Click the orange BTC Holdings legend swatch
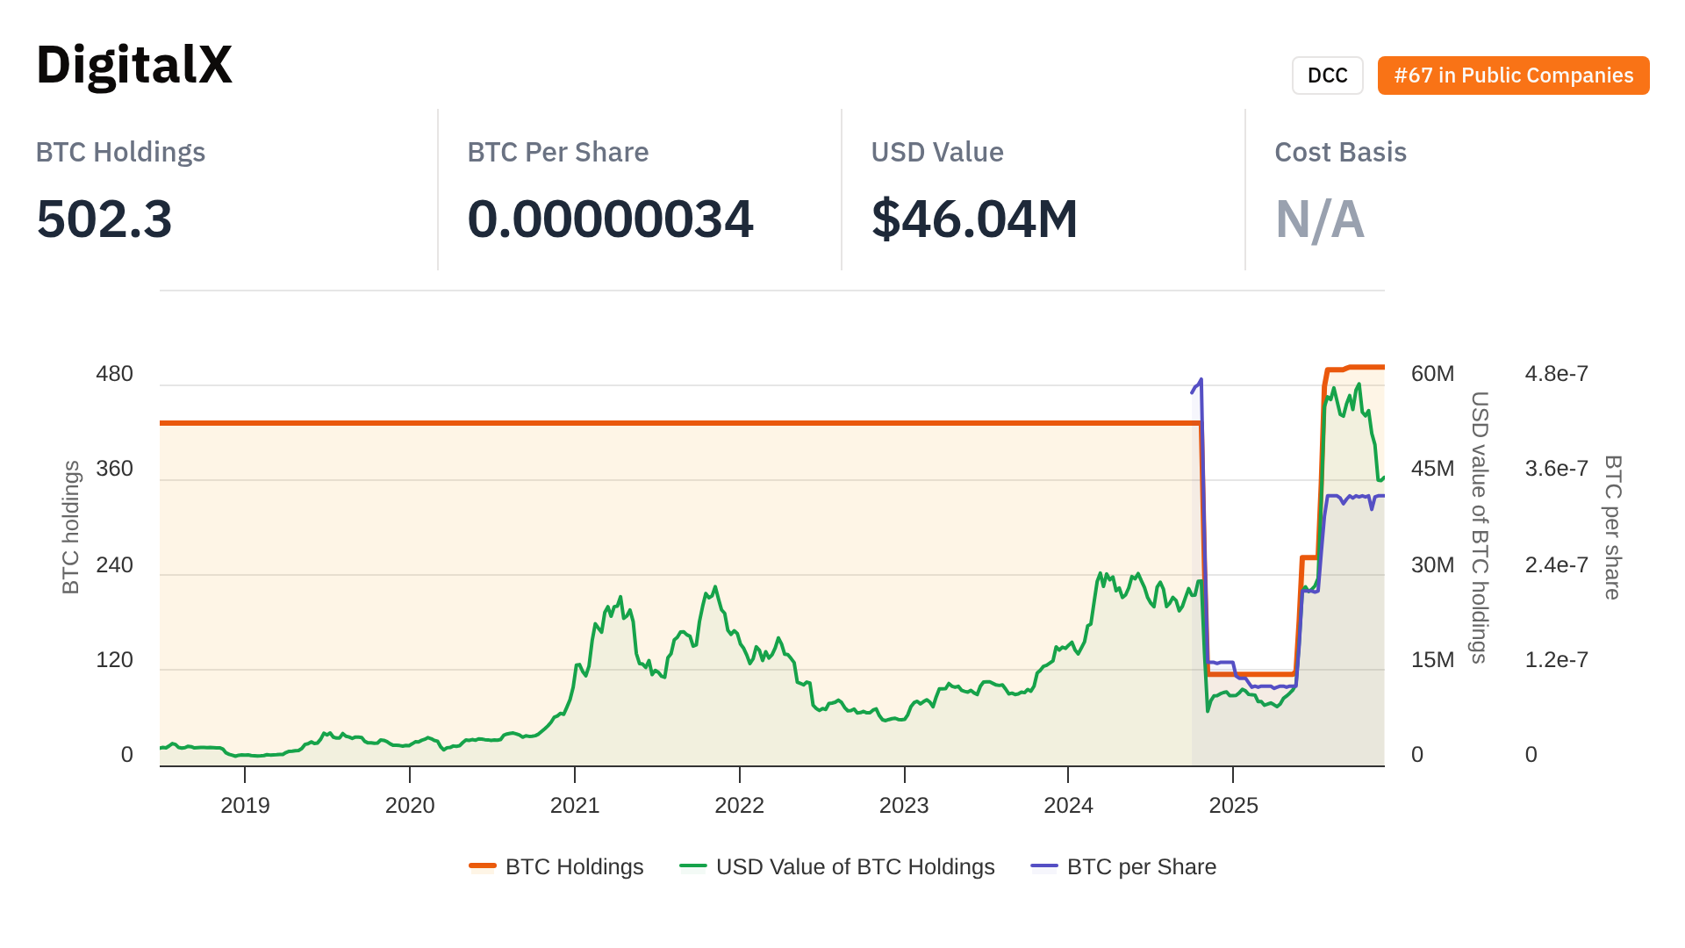Viewport: 1685px width, 948px height. pos(483,866)
